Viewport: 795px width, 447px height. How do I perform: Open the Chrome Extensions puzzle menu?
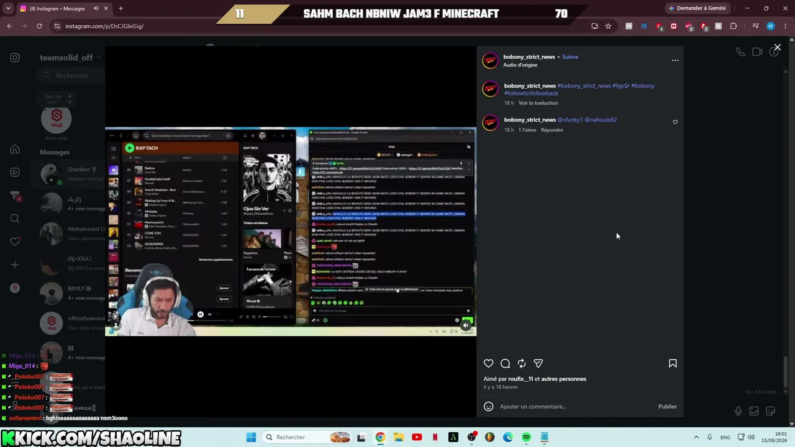[x=734, y=26]
